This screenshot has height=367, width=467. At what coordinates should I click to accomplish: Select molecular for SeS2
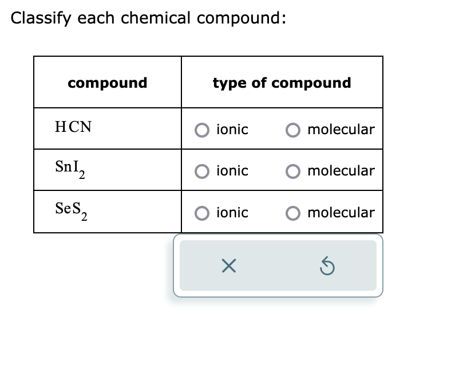click(x=293, y=213)
